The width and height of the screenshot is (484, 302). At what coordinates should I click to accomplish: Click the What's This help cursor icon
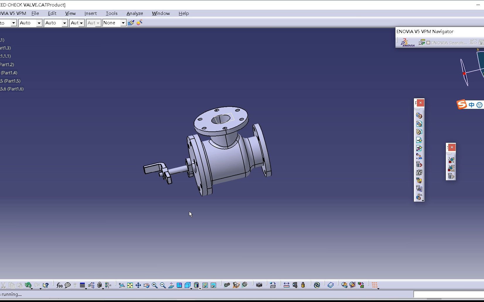click(x=45, y=285)
